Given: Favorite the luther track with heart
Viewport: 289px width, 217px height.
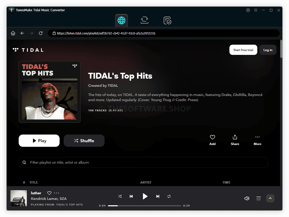Looking at the screenshot, I should (x=49, y=193).
